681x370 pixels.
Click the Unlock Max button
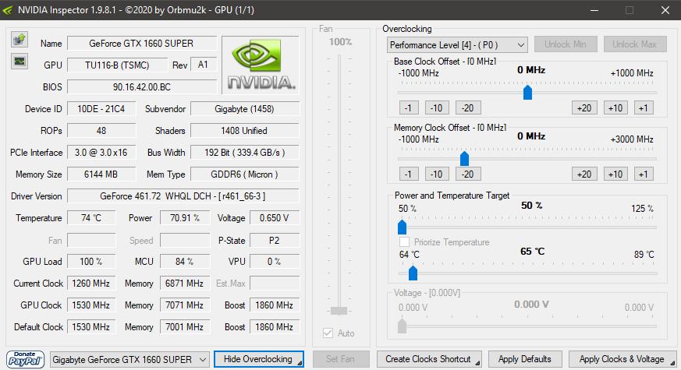coord(634,44)
